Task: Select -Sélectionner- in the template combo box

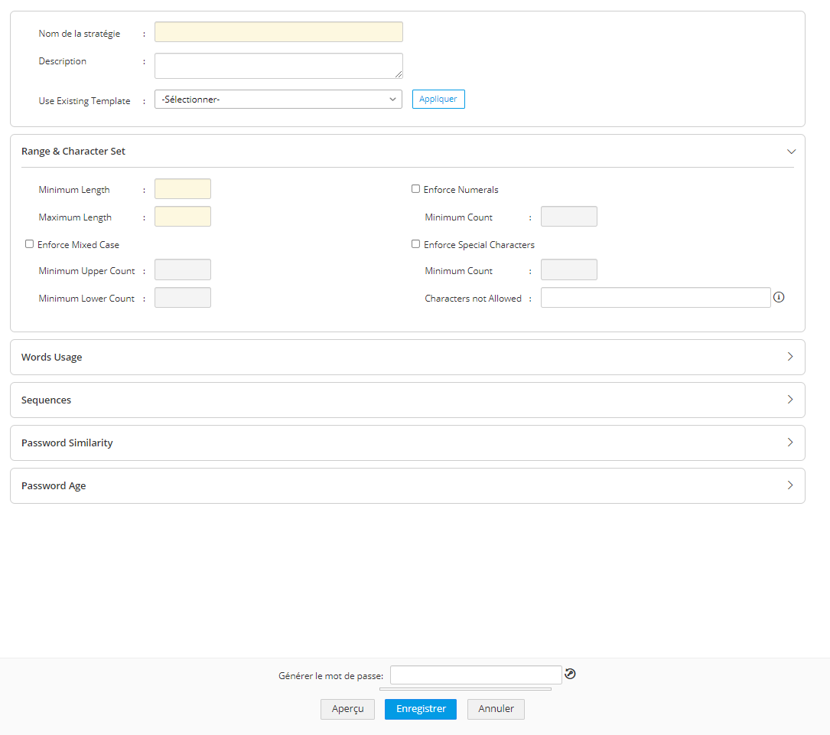Action: pyautogui.click(x=278, y=99)
